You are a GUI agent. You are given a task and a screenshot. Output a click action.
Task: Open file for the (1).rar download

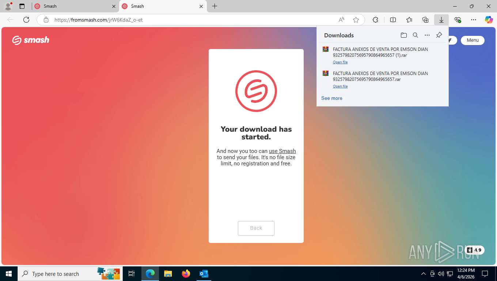pos(340,62)
